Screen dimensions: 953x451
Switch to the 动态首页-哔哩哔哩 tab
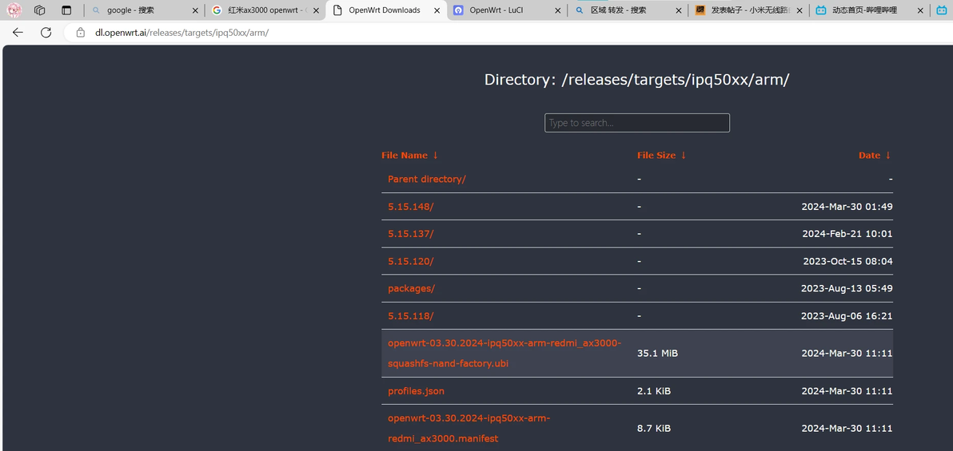coord(871,10)
